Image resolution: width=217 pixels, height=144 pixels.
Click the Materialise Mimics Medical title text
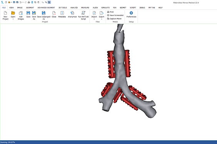(186, 3)
